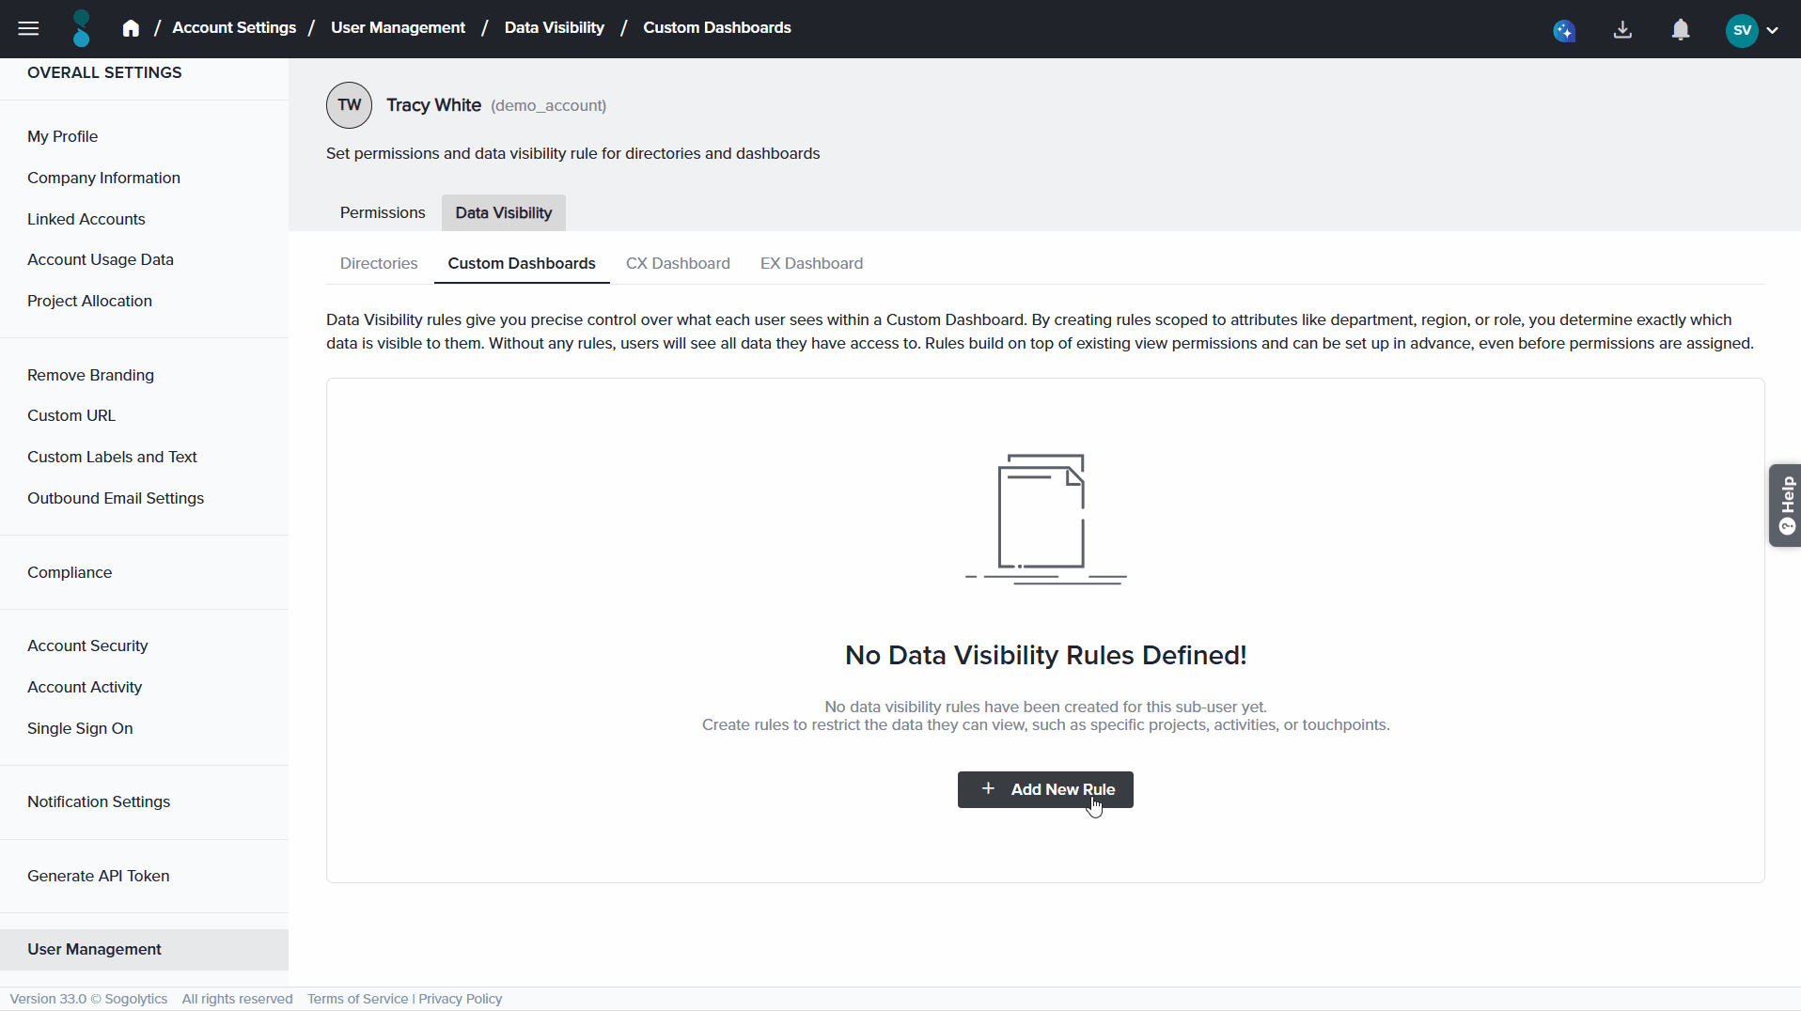Click the No Data Visibility Rules Defined heading

coord(1045,655)
